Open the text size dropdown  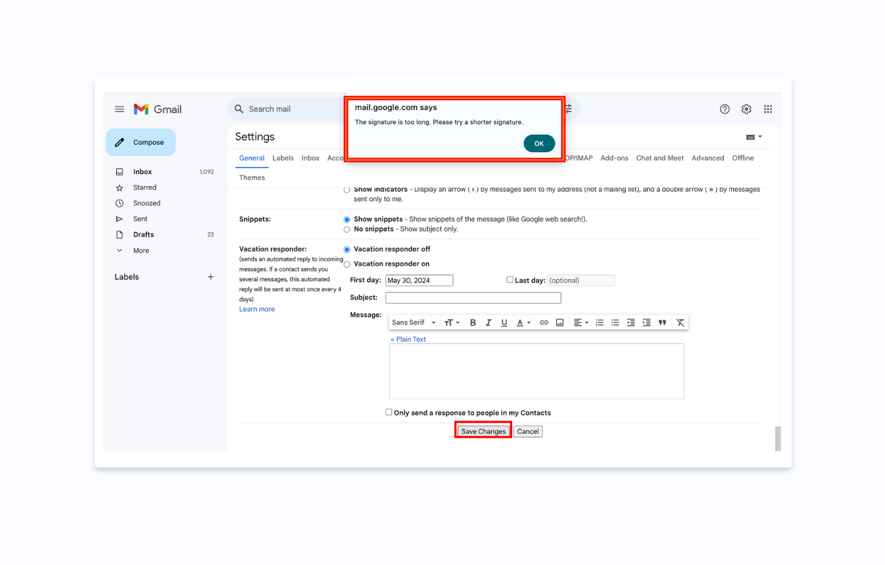[452, 323]
